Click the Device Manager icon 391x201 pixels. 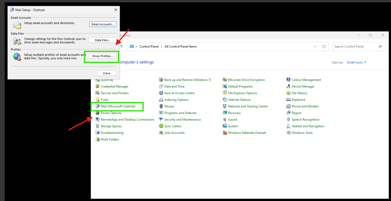click(x=289, y=87)
